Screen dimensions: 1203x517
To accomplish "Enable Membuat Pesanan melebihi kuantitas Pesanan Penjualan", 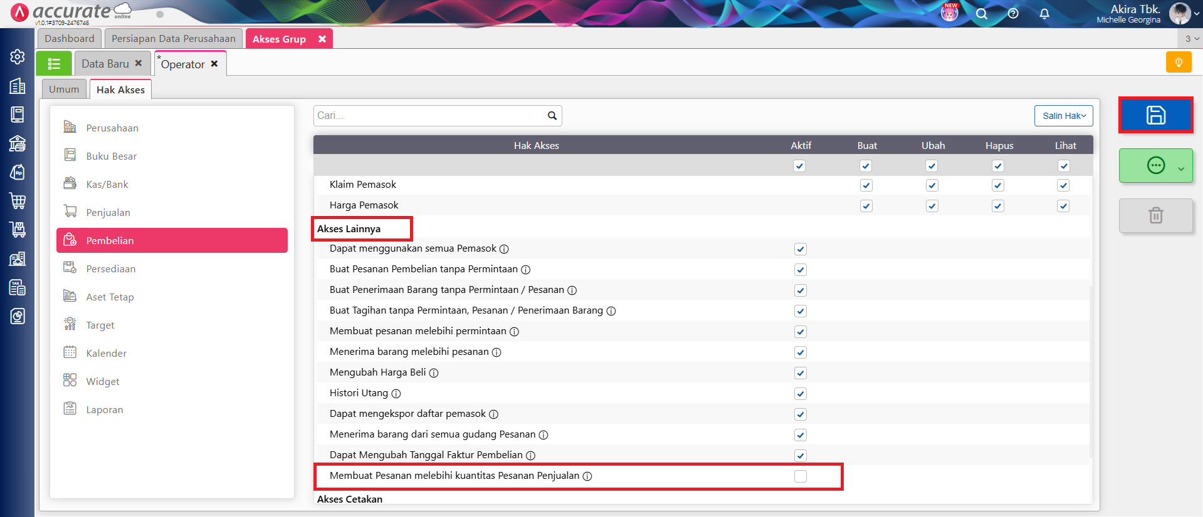I will pyautogui.click(x=800, y=476).
